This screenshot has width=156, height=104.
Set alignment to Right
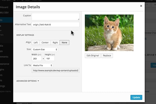coord(55,43)
